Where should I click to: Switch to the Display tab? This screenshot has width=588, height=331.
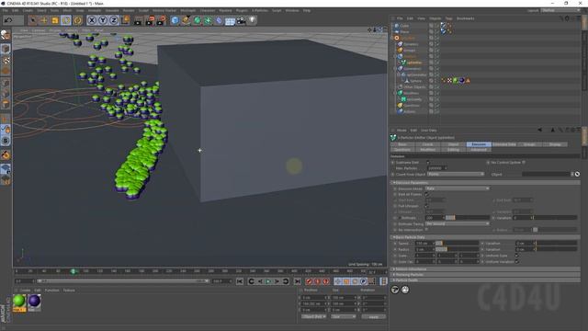[x=555, y=144]
